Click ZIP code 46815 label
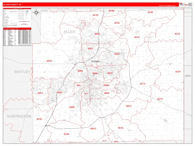The height and width of the screenshot is (146, 195). click(x=110, y=73)
